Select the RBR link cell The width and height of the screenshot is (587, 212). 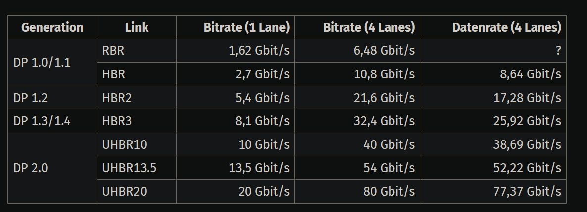click(113, 51)
